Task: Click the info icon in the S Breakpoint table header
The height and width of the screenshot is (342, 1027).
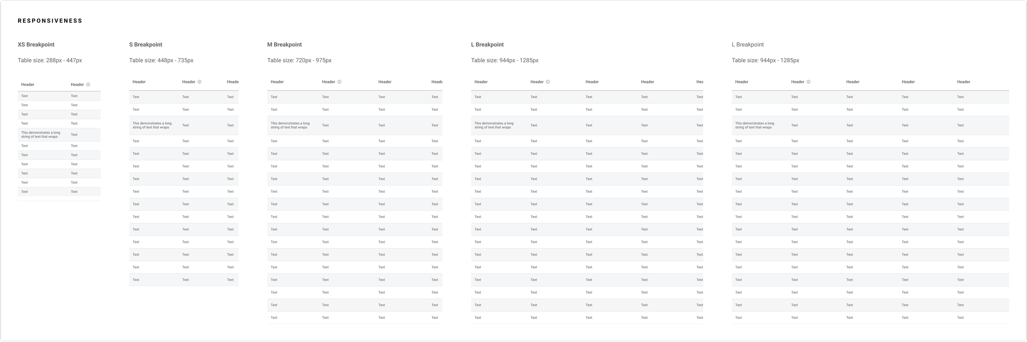Action: tap(200, 82)
